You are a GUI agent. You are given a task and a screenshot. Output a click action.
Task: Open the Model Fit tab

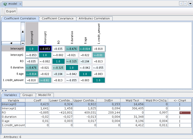(x=45, y=95)
